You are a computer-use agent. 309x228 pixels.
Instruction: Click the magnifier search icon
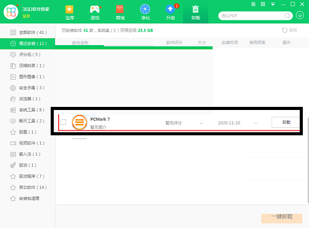287,15
